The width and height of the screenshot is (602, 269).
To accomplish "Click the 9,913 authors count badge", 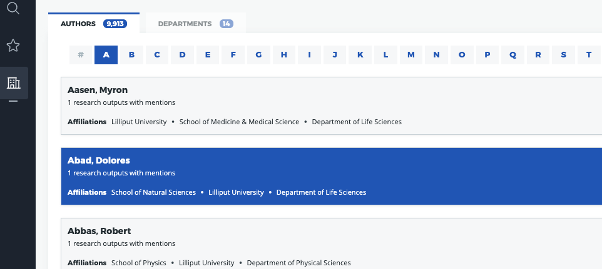I will click(x=116, y=24).
